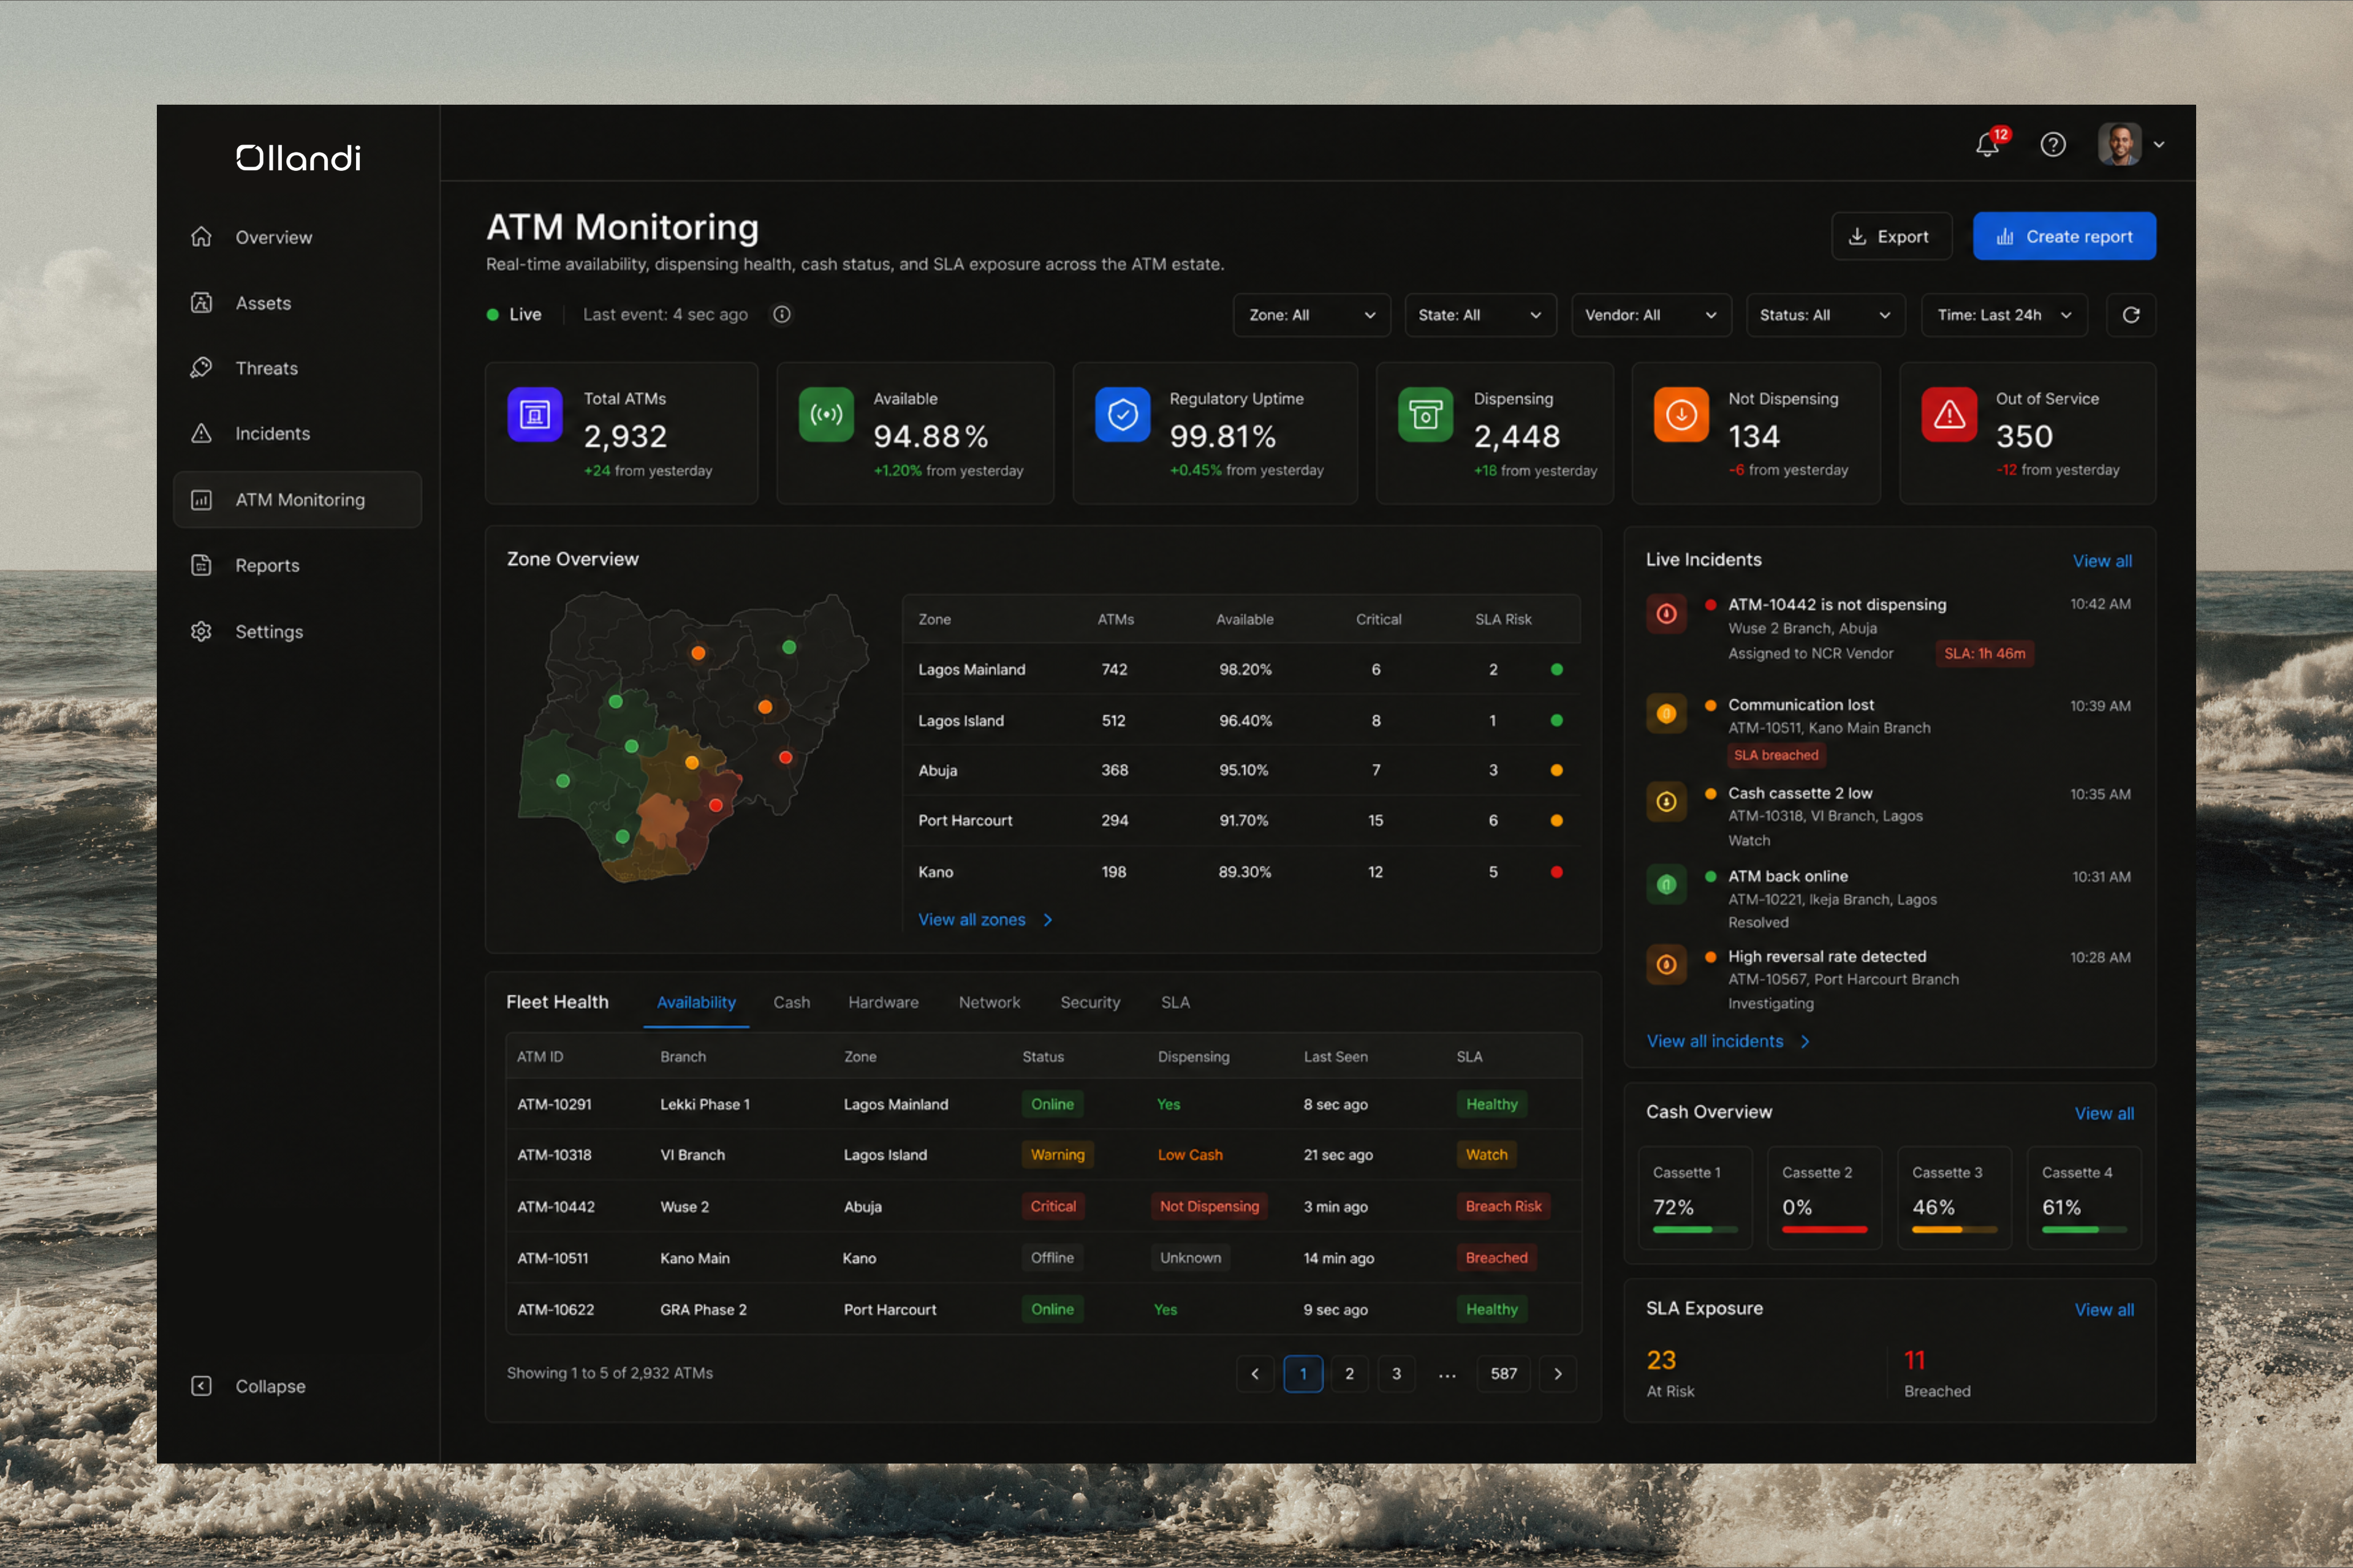The height and width of the screenshot is (1568, 2353).
Task: Click ATM-10291 in the fleet table
Action: [554, 1104]
